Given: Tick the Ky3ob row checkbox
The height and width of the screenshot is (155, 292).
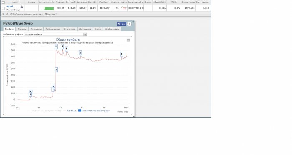Looking at the screenshot, I should (x=3, y=8).
